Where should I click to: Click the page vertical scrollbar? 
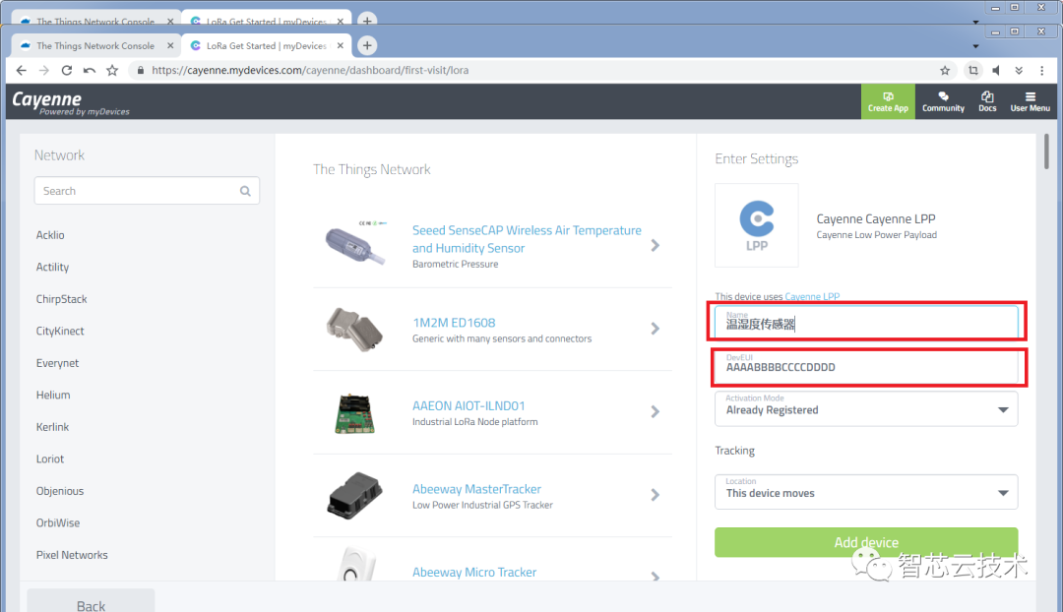tap(1046, 152)
